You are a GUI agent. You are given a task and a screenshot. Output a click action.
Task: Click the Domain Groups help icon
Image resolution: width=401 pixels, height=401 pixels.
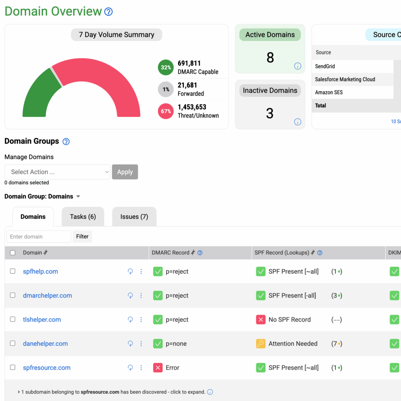coord(65,141)
